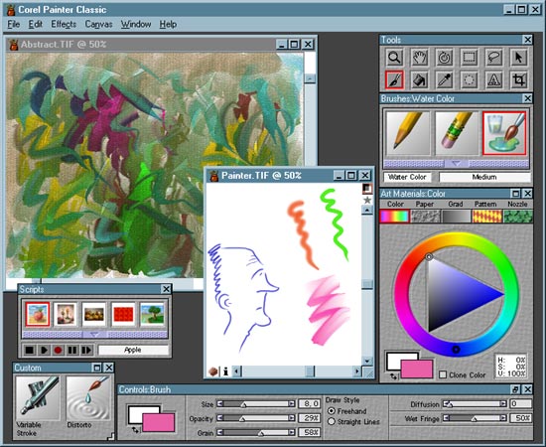Click the Grain slider track
Screen dimensions: 546x447
point(256,432)
